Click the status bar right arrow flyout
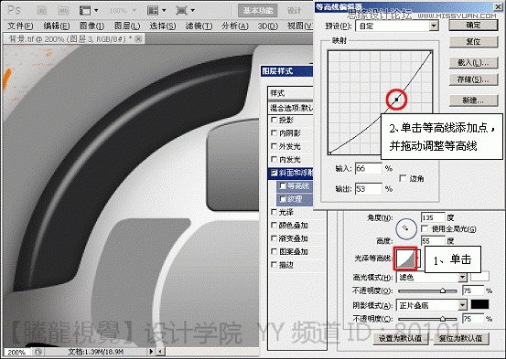Screen dimensions: 506x359 click(x=151, y=352)
